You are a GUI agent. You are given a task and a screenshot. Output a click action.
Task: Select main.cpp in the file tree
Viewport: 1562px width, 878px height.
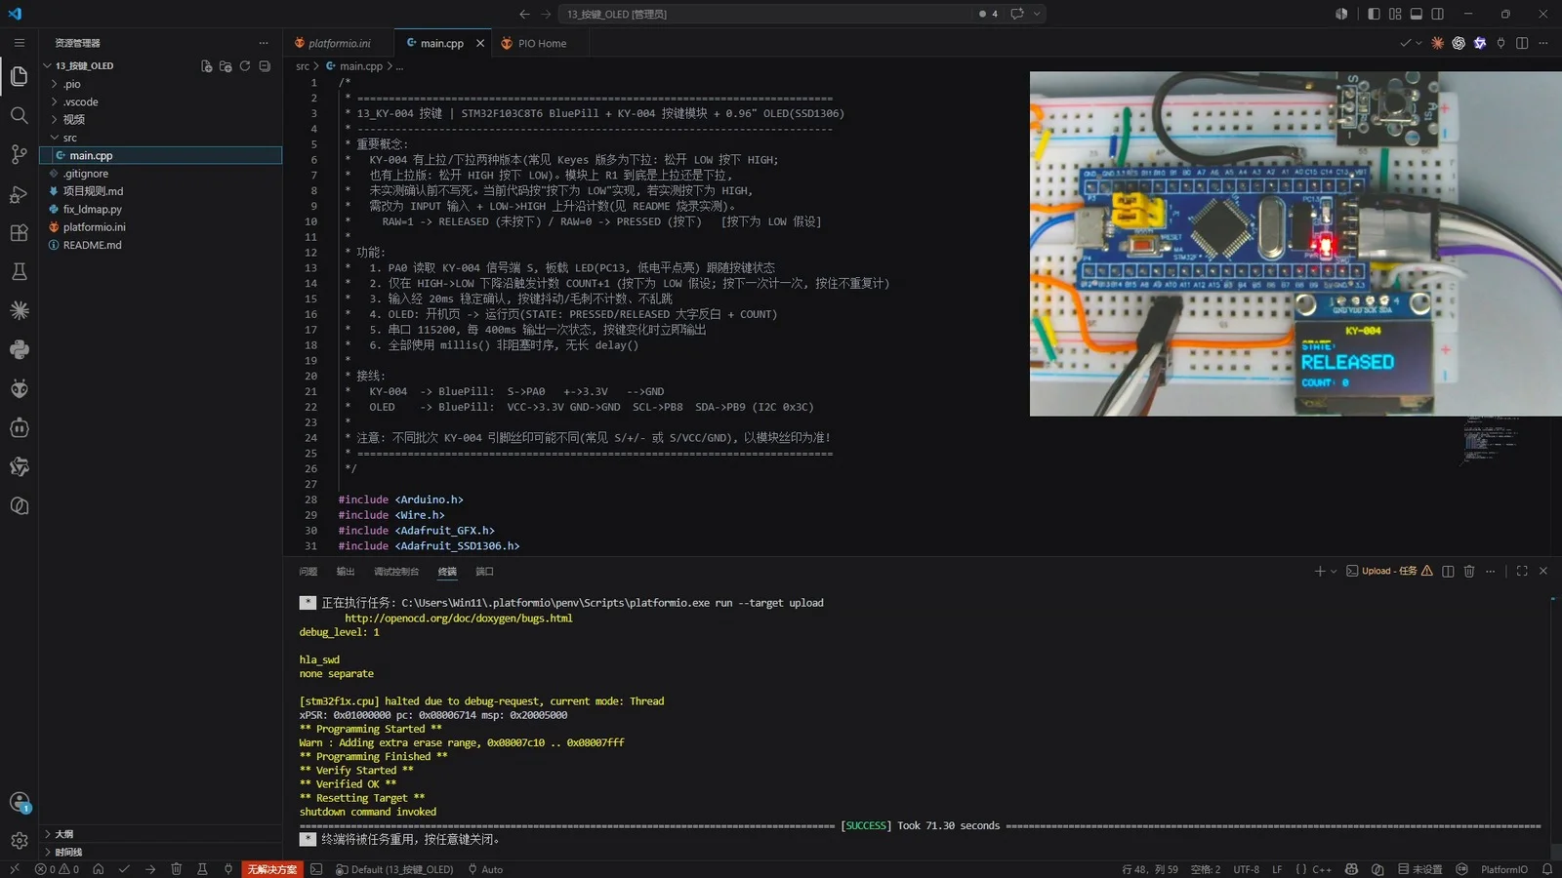click(161, 155)
